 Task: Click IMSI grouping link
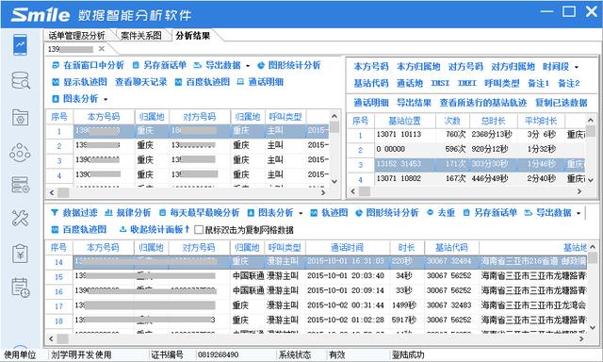pyautogui.click(x=440, y=83)
